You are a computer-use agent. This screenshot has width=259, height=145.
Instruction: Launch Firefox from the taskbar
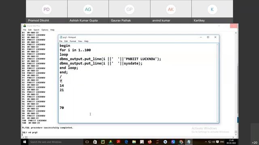pyautogui.click(x=150, y=142)
